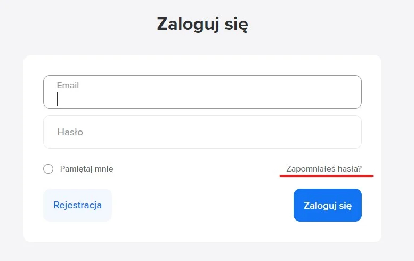Viewport: 414px width, 261px height.
Task: Open the Zapomniałeś hasła? link
Action: [x=324, y=169]
